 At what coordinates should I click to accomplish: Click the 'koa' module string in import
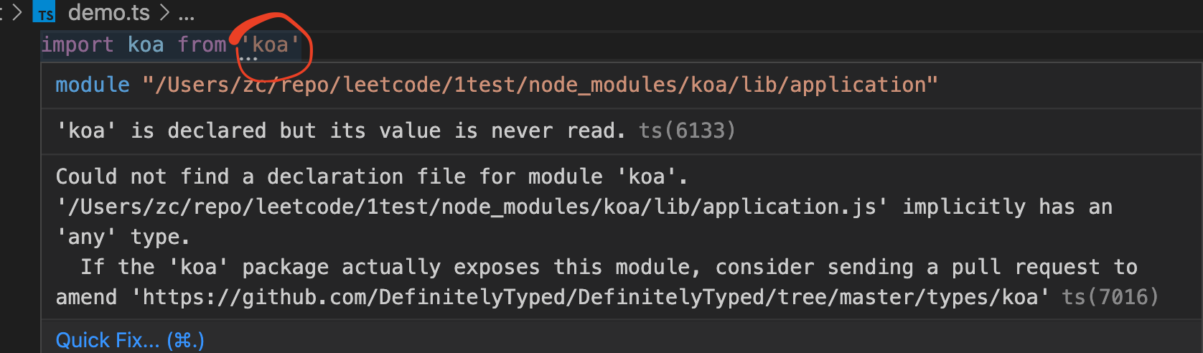tap(270, 44)
